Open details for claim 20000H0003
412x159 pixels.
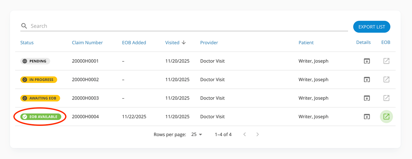click(x=367, y=98)
